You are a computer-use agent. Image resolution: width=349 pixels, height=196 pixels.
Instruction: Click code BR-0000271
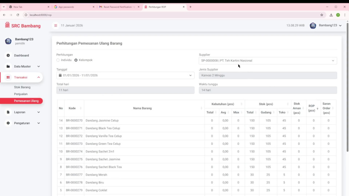coord(74,128)
